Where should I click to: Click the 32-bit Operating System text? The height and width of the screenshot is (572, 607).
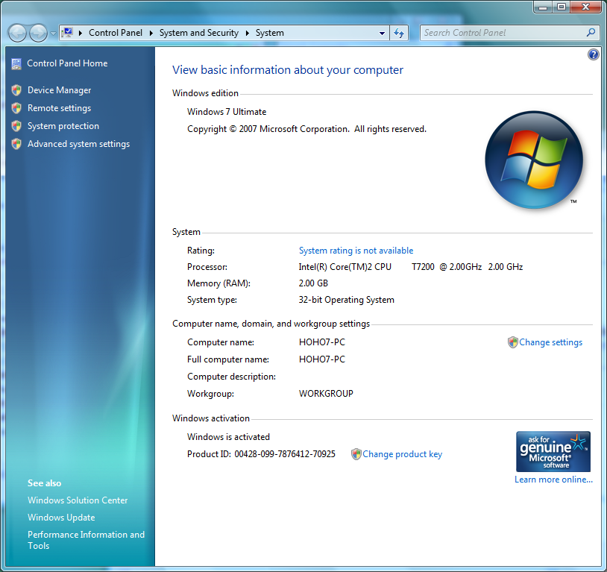pos(347,300)
